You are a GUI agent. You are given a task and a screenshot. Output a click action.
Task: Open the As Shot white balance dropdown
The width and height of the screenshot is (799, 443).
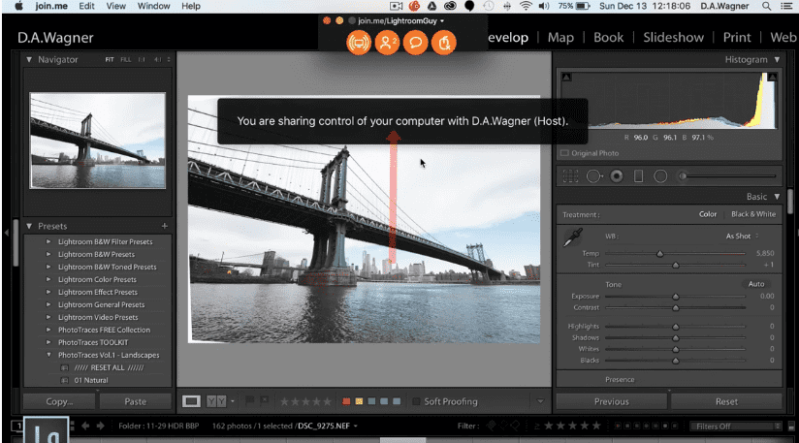(x=742, y=236)
